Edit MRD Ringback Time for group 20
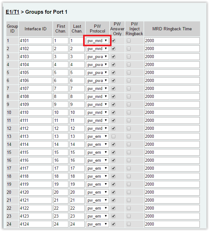Image resolution: width=209 pixels, height=231 pixels. point(172,192)
